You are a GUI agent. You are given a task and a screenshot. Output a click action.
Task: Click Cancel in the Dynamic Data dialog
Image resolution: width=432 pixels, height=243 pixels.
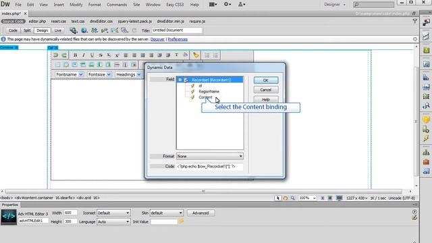click(x=265, y=90)
